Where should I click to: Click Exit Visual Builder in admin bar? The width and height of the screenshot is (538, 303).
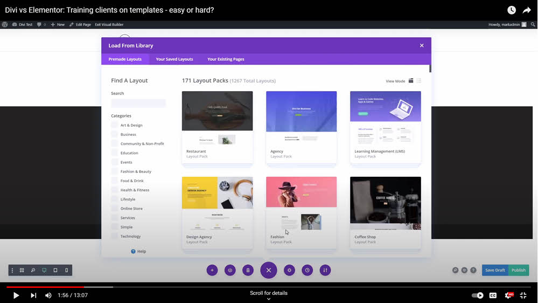pos(109,24)
